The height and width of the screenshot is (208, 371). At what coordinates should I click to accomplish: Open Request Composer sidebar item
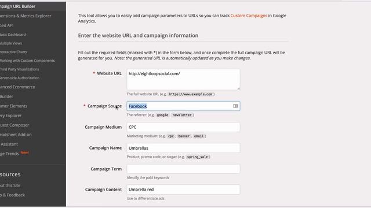(x=14, y=125)
